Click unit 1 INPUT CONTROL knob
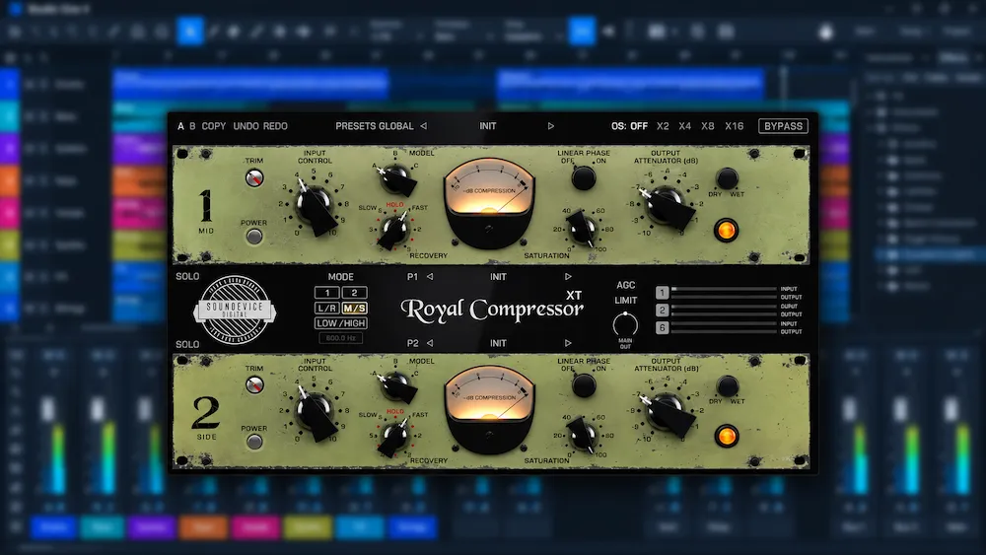The height and width of the screenshot is (555, 986). tap(315, 204)
